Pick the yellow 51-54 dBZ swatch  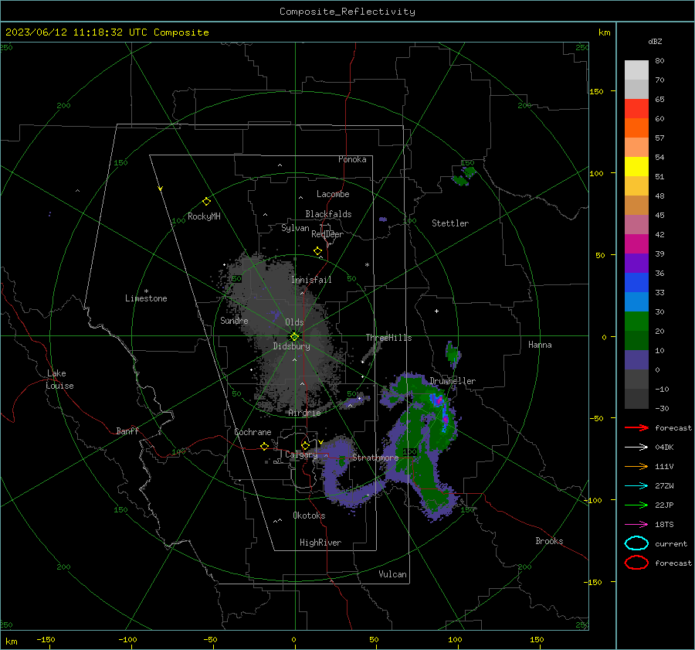click(636, 167)
